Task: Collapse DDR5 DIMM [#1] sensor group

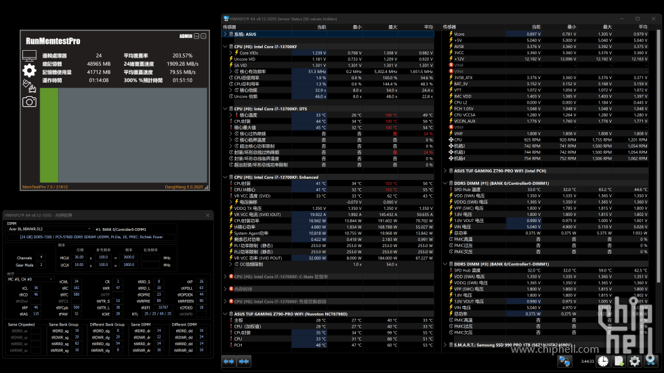Action: (x=445, y=183)
